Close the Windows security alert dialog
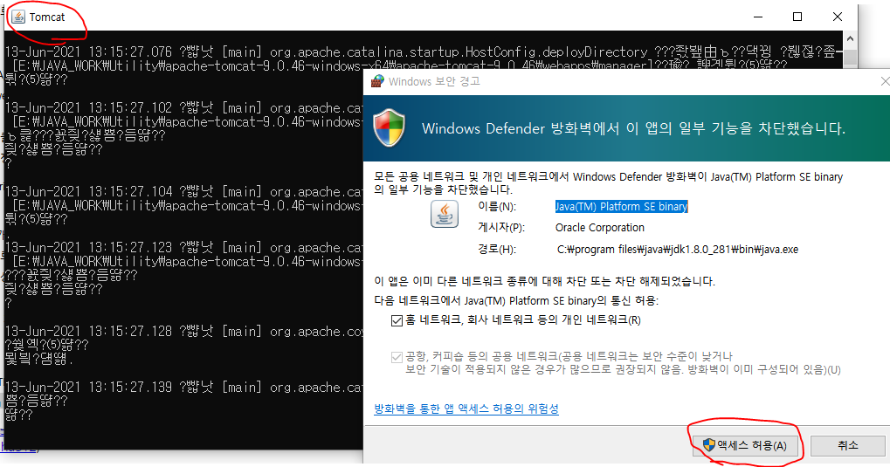890x467 pixels. coord(885,81)
